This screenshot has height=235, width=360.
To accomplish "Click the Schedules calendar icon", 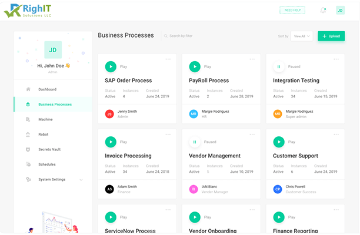I will pyautogui.click(x=28, y=164).
